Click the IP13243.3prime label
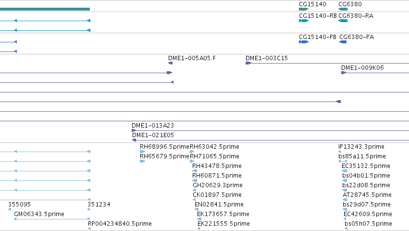This screenshot has height=231, width=409. point(361,147)
